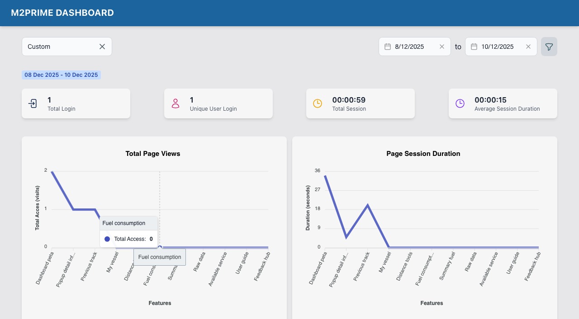Click the filter funnel icon button
The height and width of the screenshot is (319, 579).
(x=549, y=47)
